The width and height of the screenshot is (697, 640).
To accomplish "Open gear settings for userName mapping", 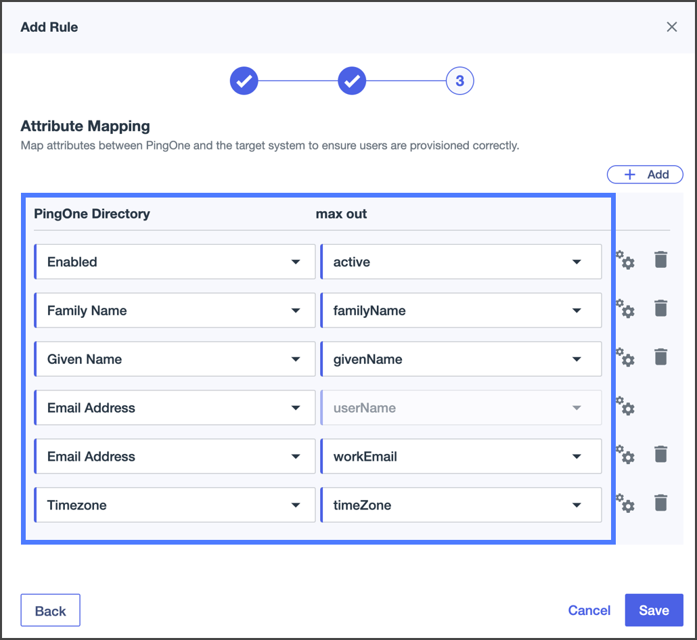I will pos(626,407).
